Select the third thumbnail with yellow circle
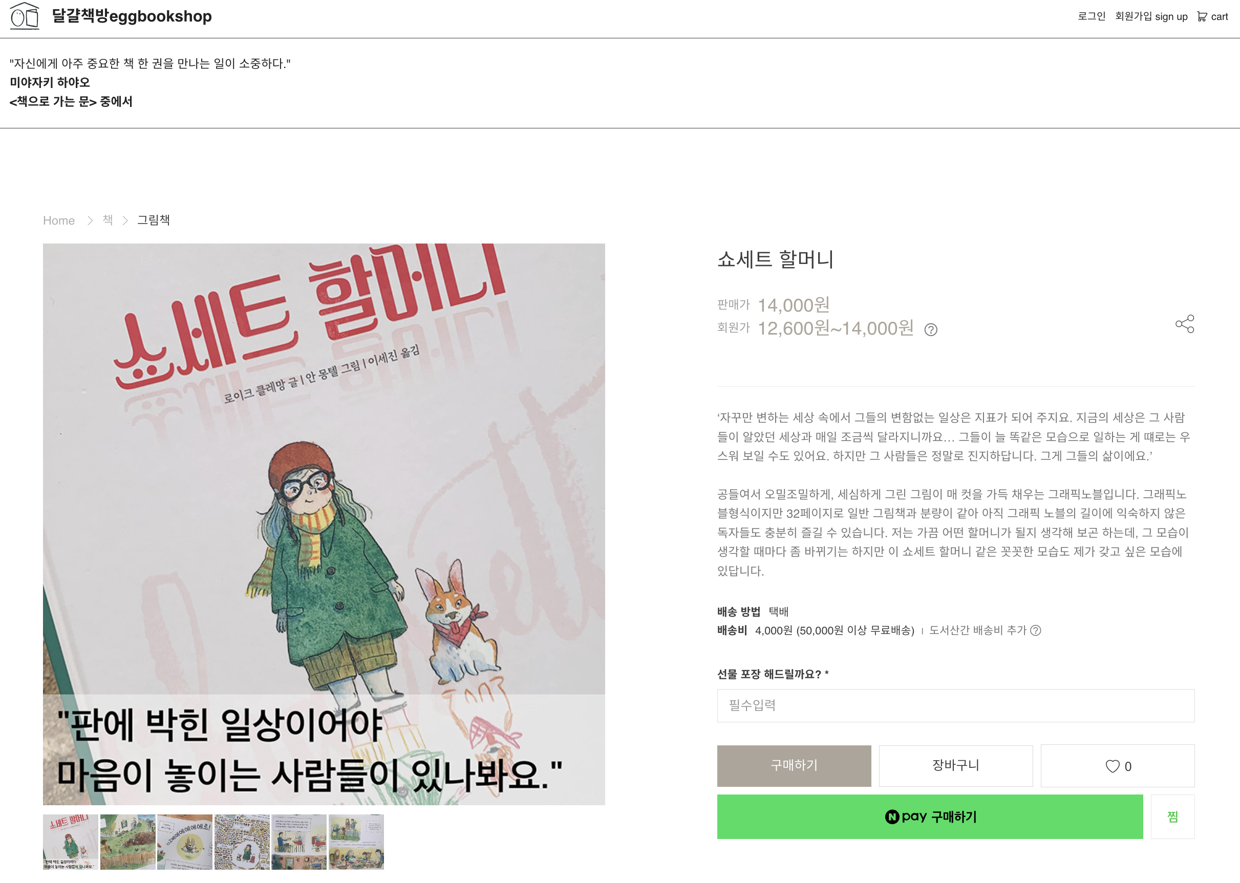 pyautogui.click(x=185, y=842)
